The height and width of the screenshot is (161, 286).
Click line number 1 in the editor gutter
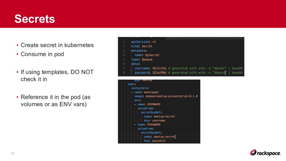point(124,42)
